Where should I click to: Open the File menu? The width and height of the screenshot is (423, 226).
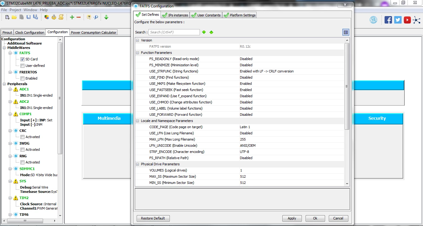pyautogui.click(x=4, y=10)
